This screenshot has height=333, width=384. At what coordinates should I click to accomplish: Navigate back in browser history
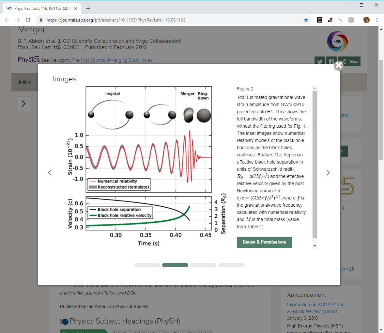point(7,20)
